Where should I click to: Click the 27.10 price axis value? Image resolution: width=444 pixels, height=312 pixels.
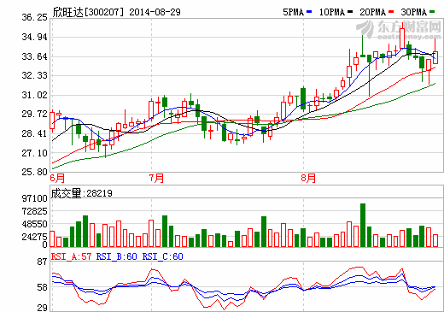pos(35,153)
